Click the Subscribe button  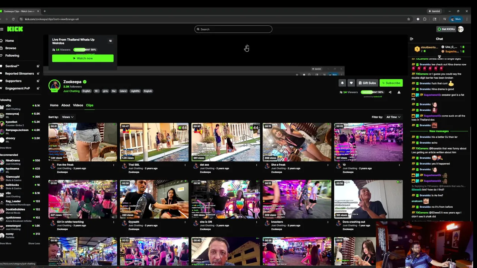click(x=391, y=83)
